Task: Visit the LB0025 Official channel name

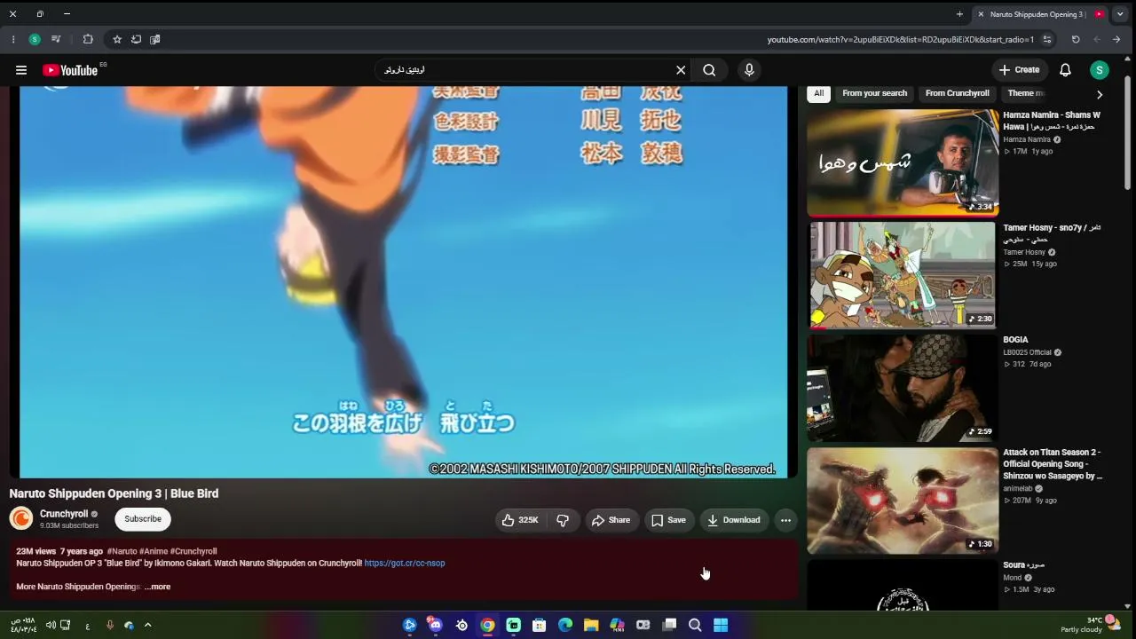Action: [1028, 352]
